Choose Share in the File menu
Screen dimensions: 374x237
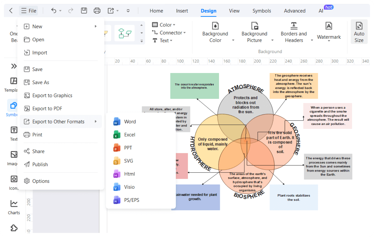point(61,151)
